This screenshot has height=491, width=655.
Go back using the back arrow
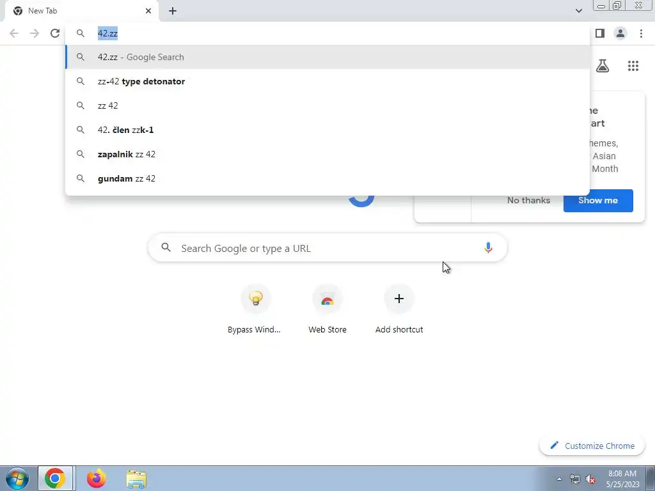click(x=14, y=33)
